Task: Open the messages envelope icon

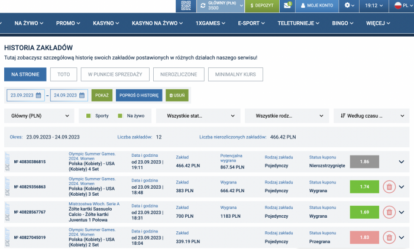Action: 287,5
